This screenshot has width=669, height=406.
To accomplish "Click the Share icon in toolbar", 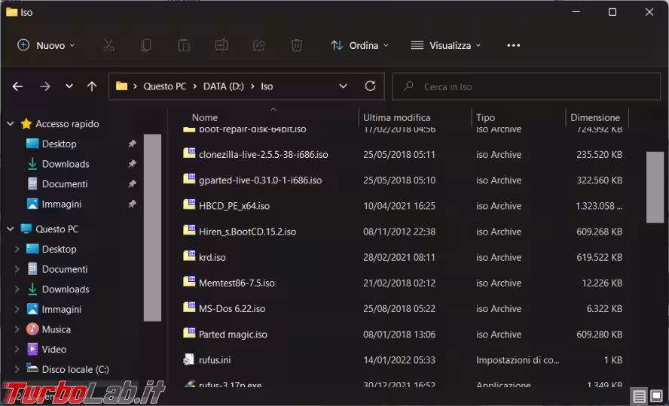I will click(x=259, y=45).
